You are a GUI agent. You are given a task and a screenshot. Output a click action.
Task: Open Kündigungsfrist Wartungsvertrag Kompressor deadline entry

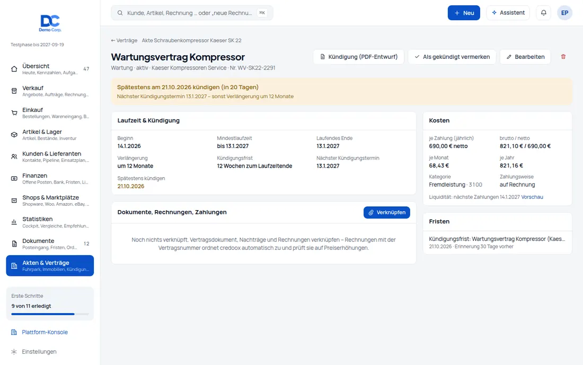coord(497,242)
